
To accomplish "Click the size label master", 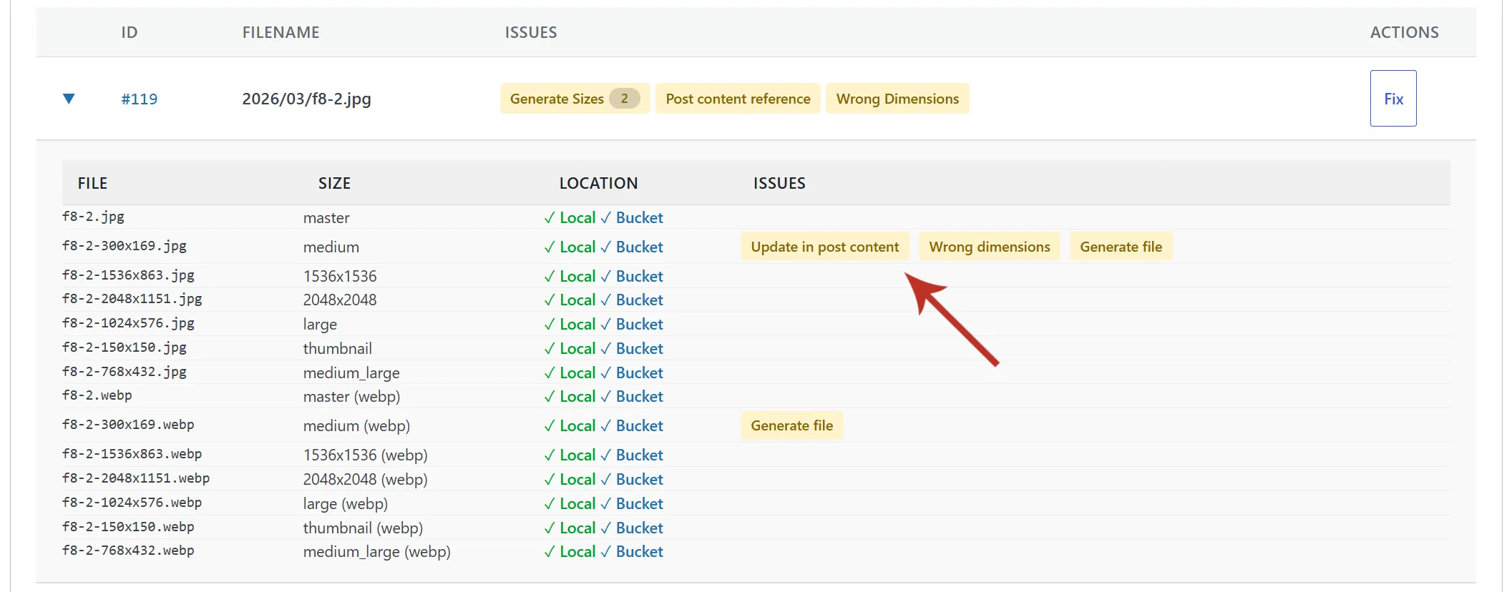I will 326,217.
